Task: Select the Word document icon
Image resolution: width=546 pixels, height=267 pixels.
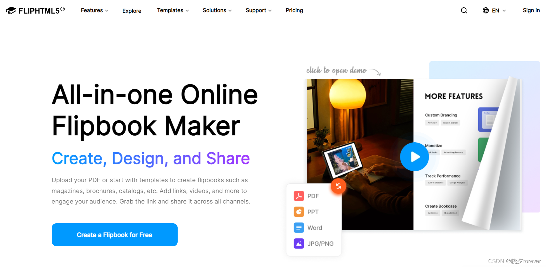Action: (x=299, y=228)
